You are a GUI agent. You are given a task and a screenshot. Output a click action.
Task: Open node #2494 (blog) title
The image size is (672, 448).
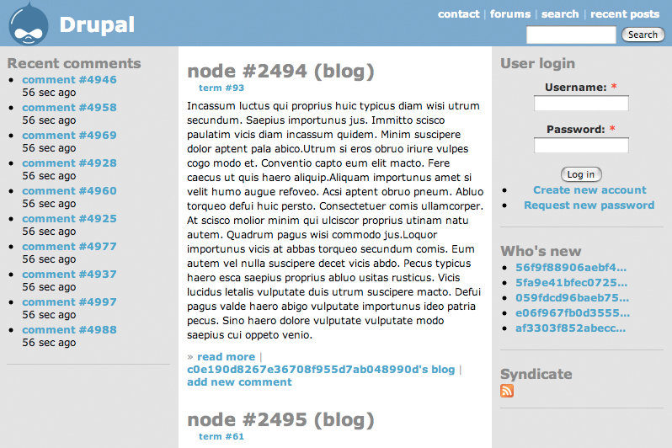280,72
